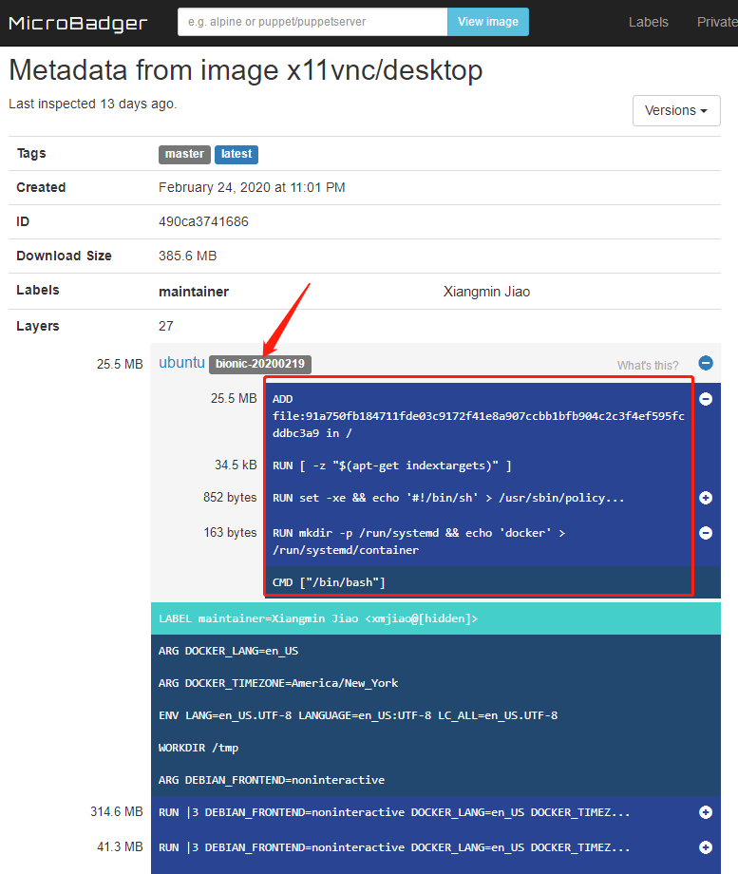This screenshot has width=738, height=874.
Task: Click the 852 bytes layer size
Action: 230,497
